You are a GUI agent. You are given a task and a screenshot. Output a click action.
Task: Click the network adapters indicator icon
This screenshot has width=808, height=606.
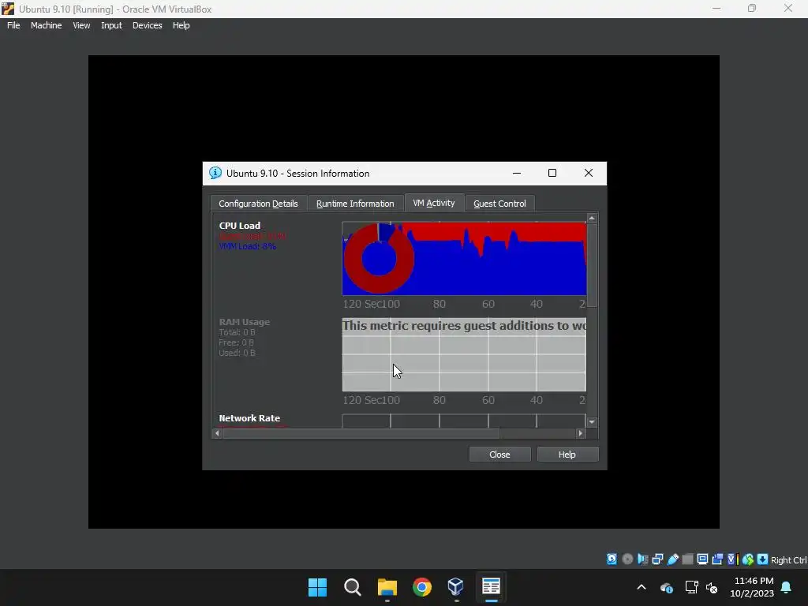(657, 559)
